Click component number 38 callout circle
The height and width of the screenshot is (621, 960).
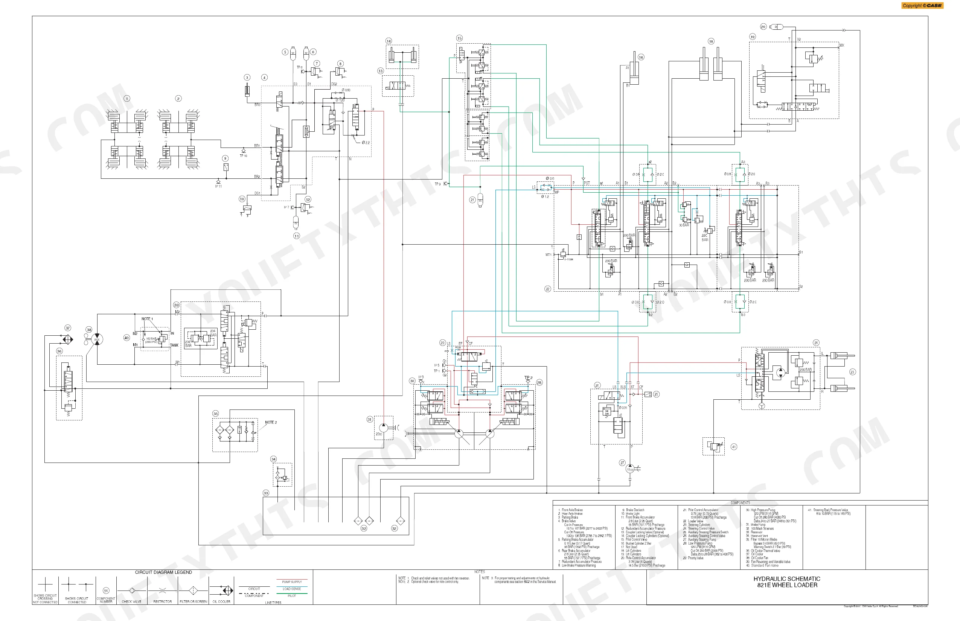[x=89, y=329]
